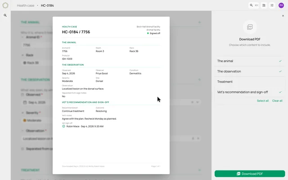The width and height of the screenshot is (288, 180).
Task: Click the HC-0184 breadcrumb title
Action: coord(47,5)
